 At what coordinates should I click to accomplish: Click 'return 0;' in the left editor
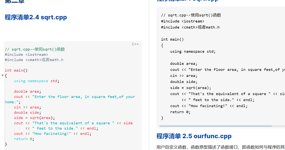click(x=24, y=139)
